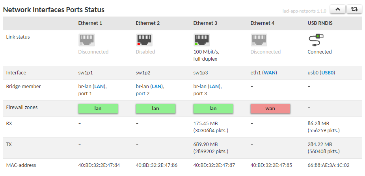Click the Ethernet 2 disabled port icon
365x176 pixels.
click(144, 40)
